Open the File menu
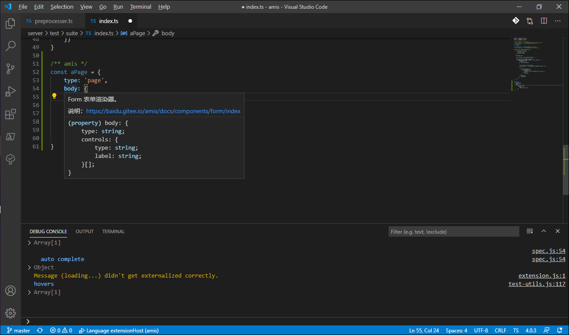 [23, 7]
